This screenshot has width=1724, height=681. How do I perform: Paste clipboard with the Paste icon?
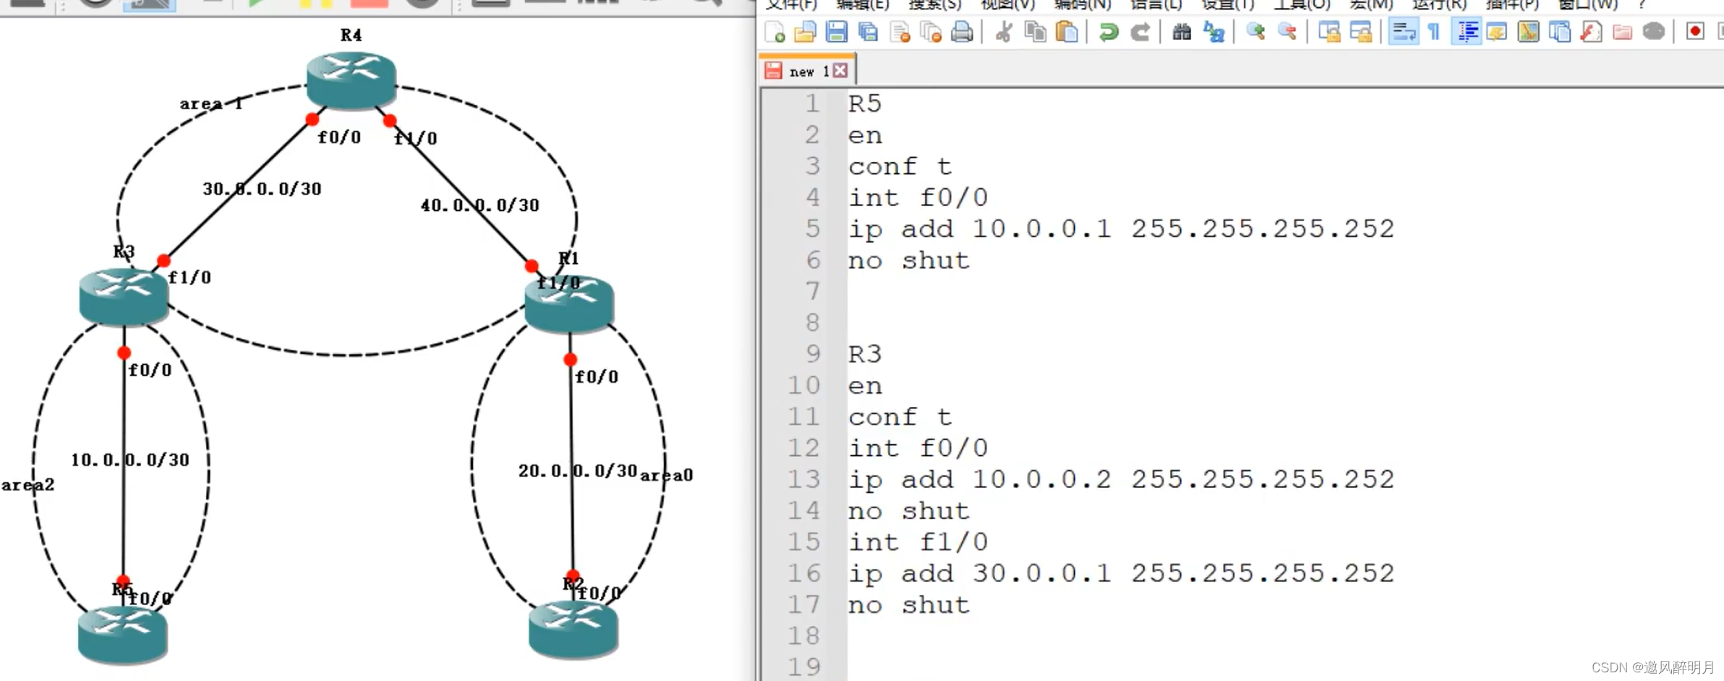(x=1067, y=32)
